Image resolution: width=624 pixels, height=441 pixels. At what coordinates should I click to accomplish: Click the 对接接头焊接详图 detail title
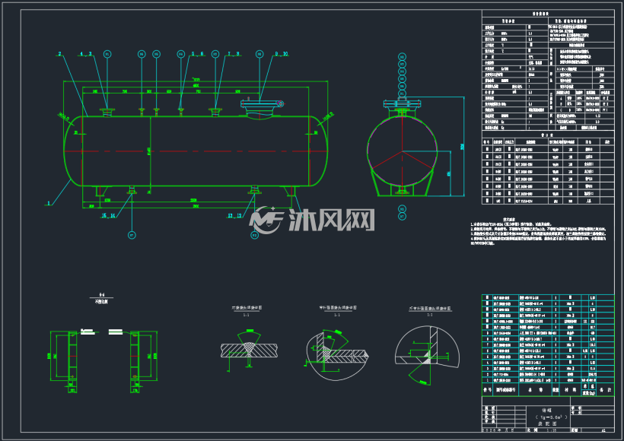[247, 308]
